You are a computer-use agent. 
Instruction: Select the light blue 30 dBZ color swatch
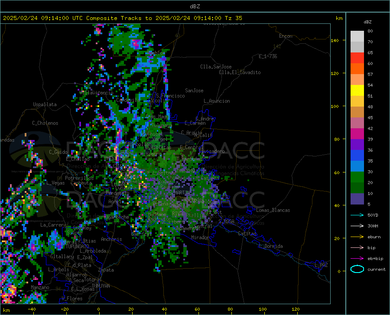click(x=357, y=166)
